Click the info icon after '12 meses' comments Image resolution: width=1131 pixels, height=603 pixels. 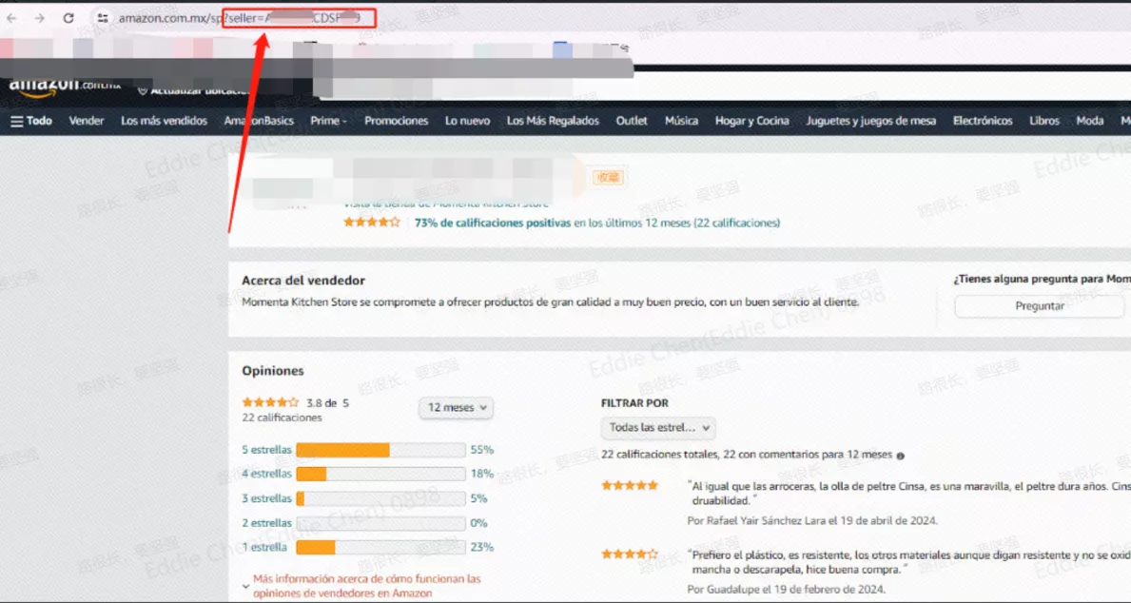click(900, 456)
